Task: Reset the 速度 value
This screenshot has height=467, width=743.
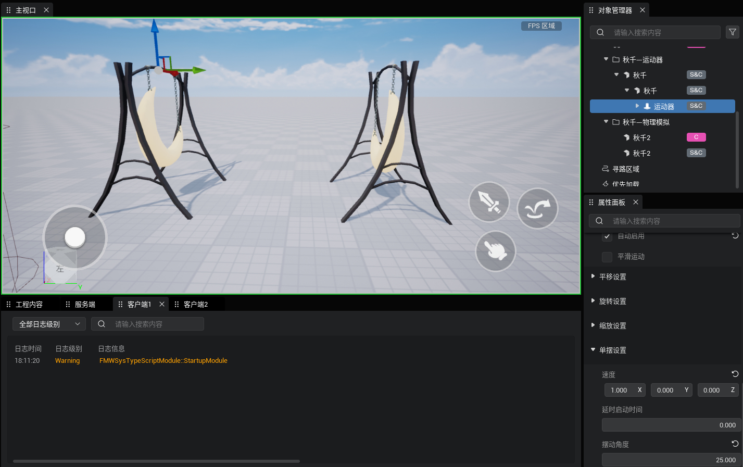Action: pos(735,374)
